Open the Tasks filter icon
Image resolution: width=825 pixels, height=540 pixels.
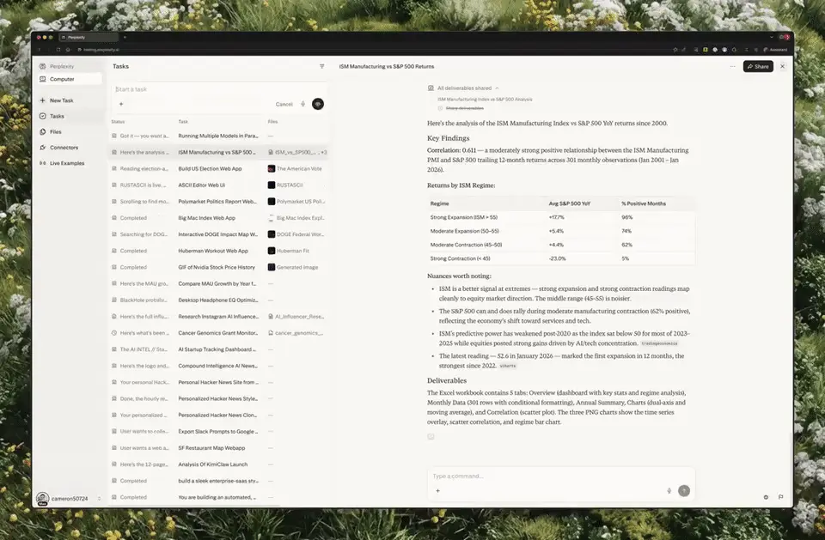322,66
